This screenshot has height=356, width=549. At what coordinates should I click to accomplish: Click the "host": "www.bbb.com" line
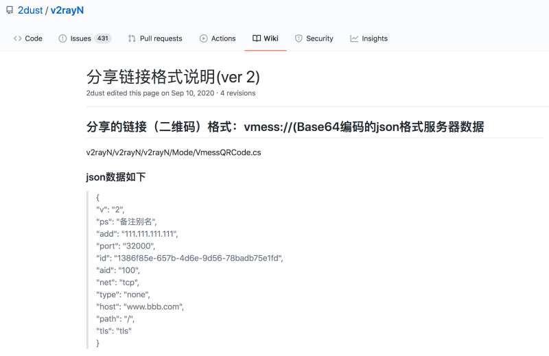pos(140,307)
